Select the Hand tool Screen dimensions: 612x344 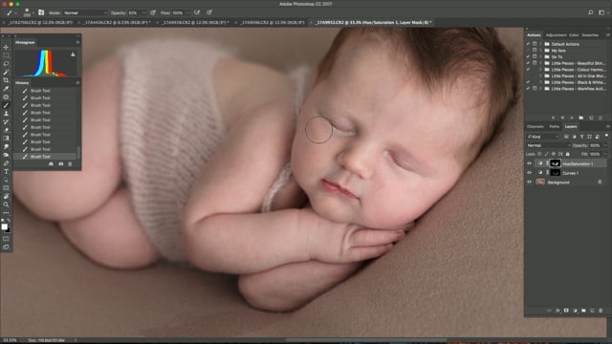6,196
